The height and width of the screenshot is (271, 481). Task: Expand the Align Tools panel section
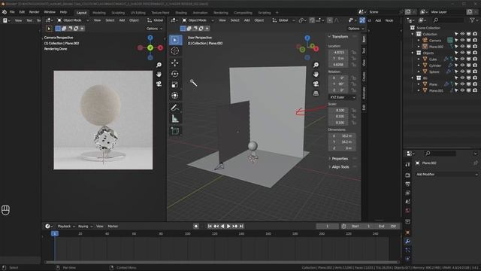pyautogui.click(x=340, y=167)
